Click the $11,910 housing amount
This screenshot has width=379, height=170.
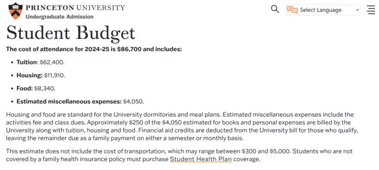[55, 75]
